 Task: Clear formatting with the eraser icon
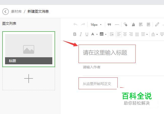click(x=126, y=24)
